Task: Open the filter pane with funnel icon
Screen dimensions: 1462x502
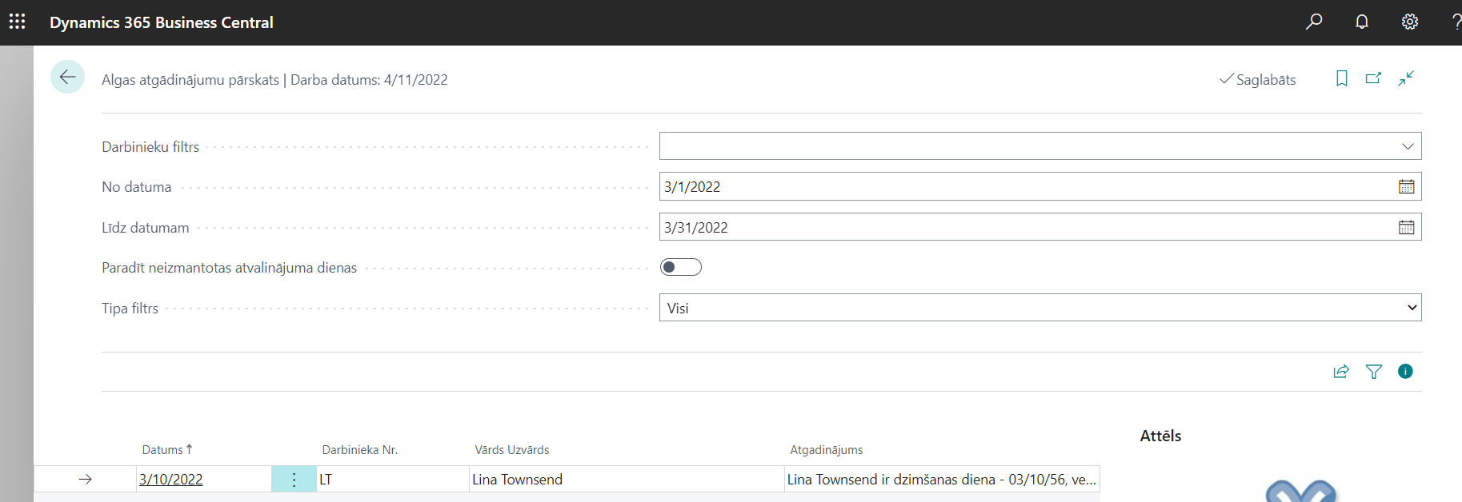Action: click(x=1374, y=372)
